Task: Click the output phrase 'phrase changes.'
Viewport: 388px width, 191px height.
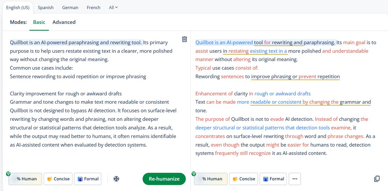Action: 346,136
